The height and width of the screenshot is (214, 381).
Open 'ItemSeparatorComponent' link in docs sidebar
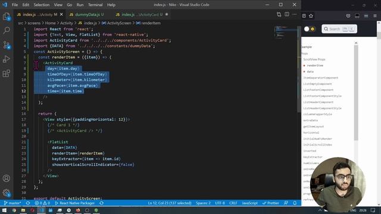[x=320, y=78]
